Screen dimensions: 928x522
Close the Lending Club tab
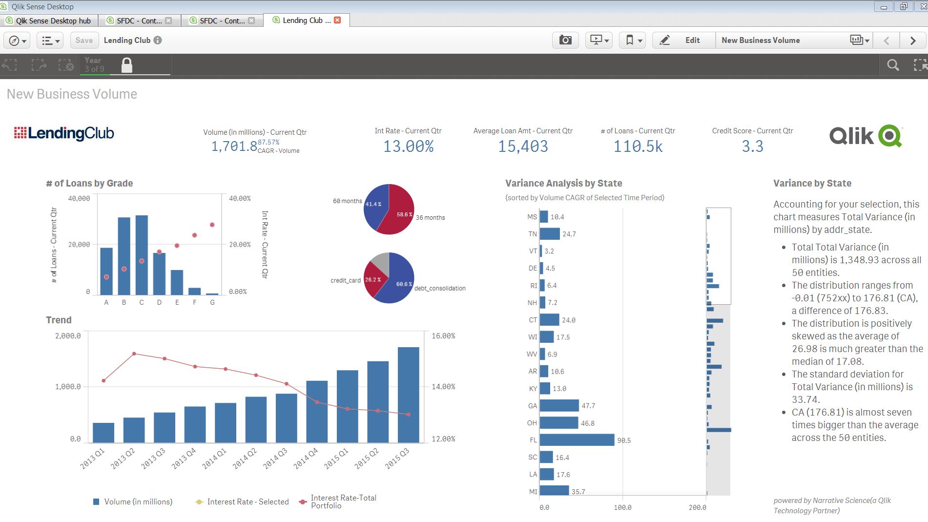[x=337, y=20]
